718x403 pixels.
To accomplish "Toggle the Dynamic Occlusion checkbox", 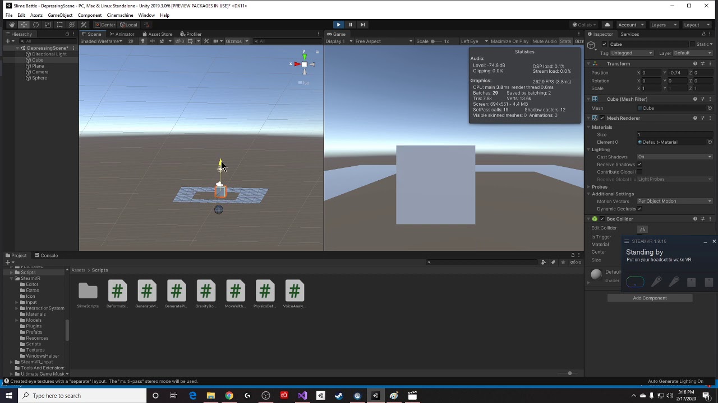I will pyautogui.click(x=639, y=209).
